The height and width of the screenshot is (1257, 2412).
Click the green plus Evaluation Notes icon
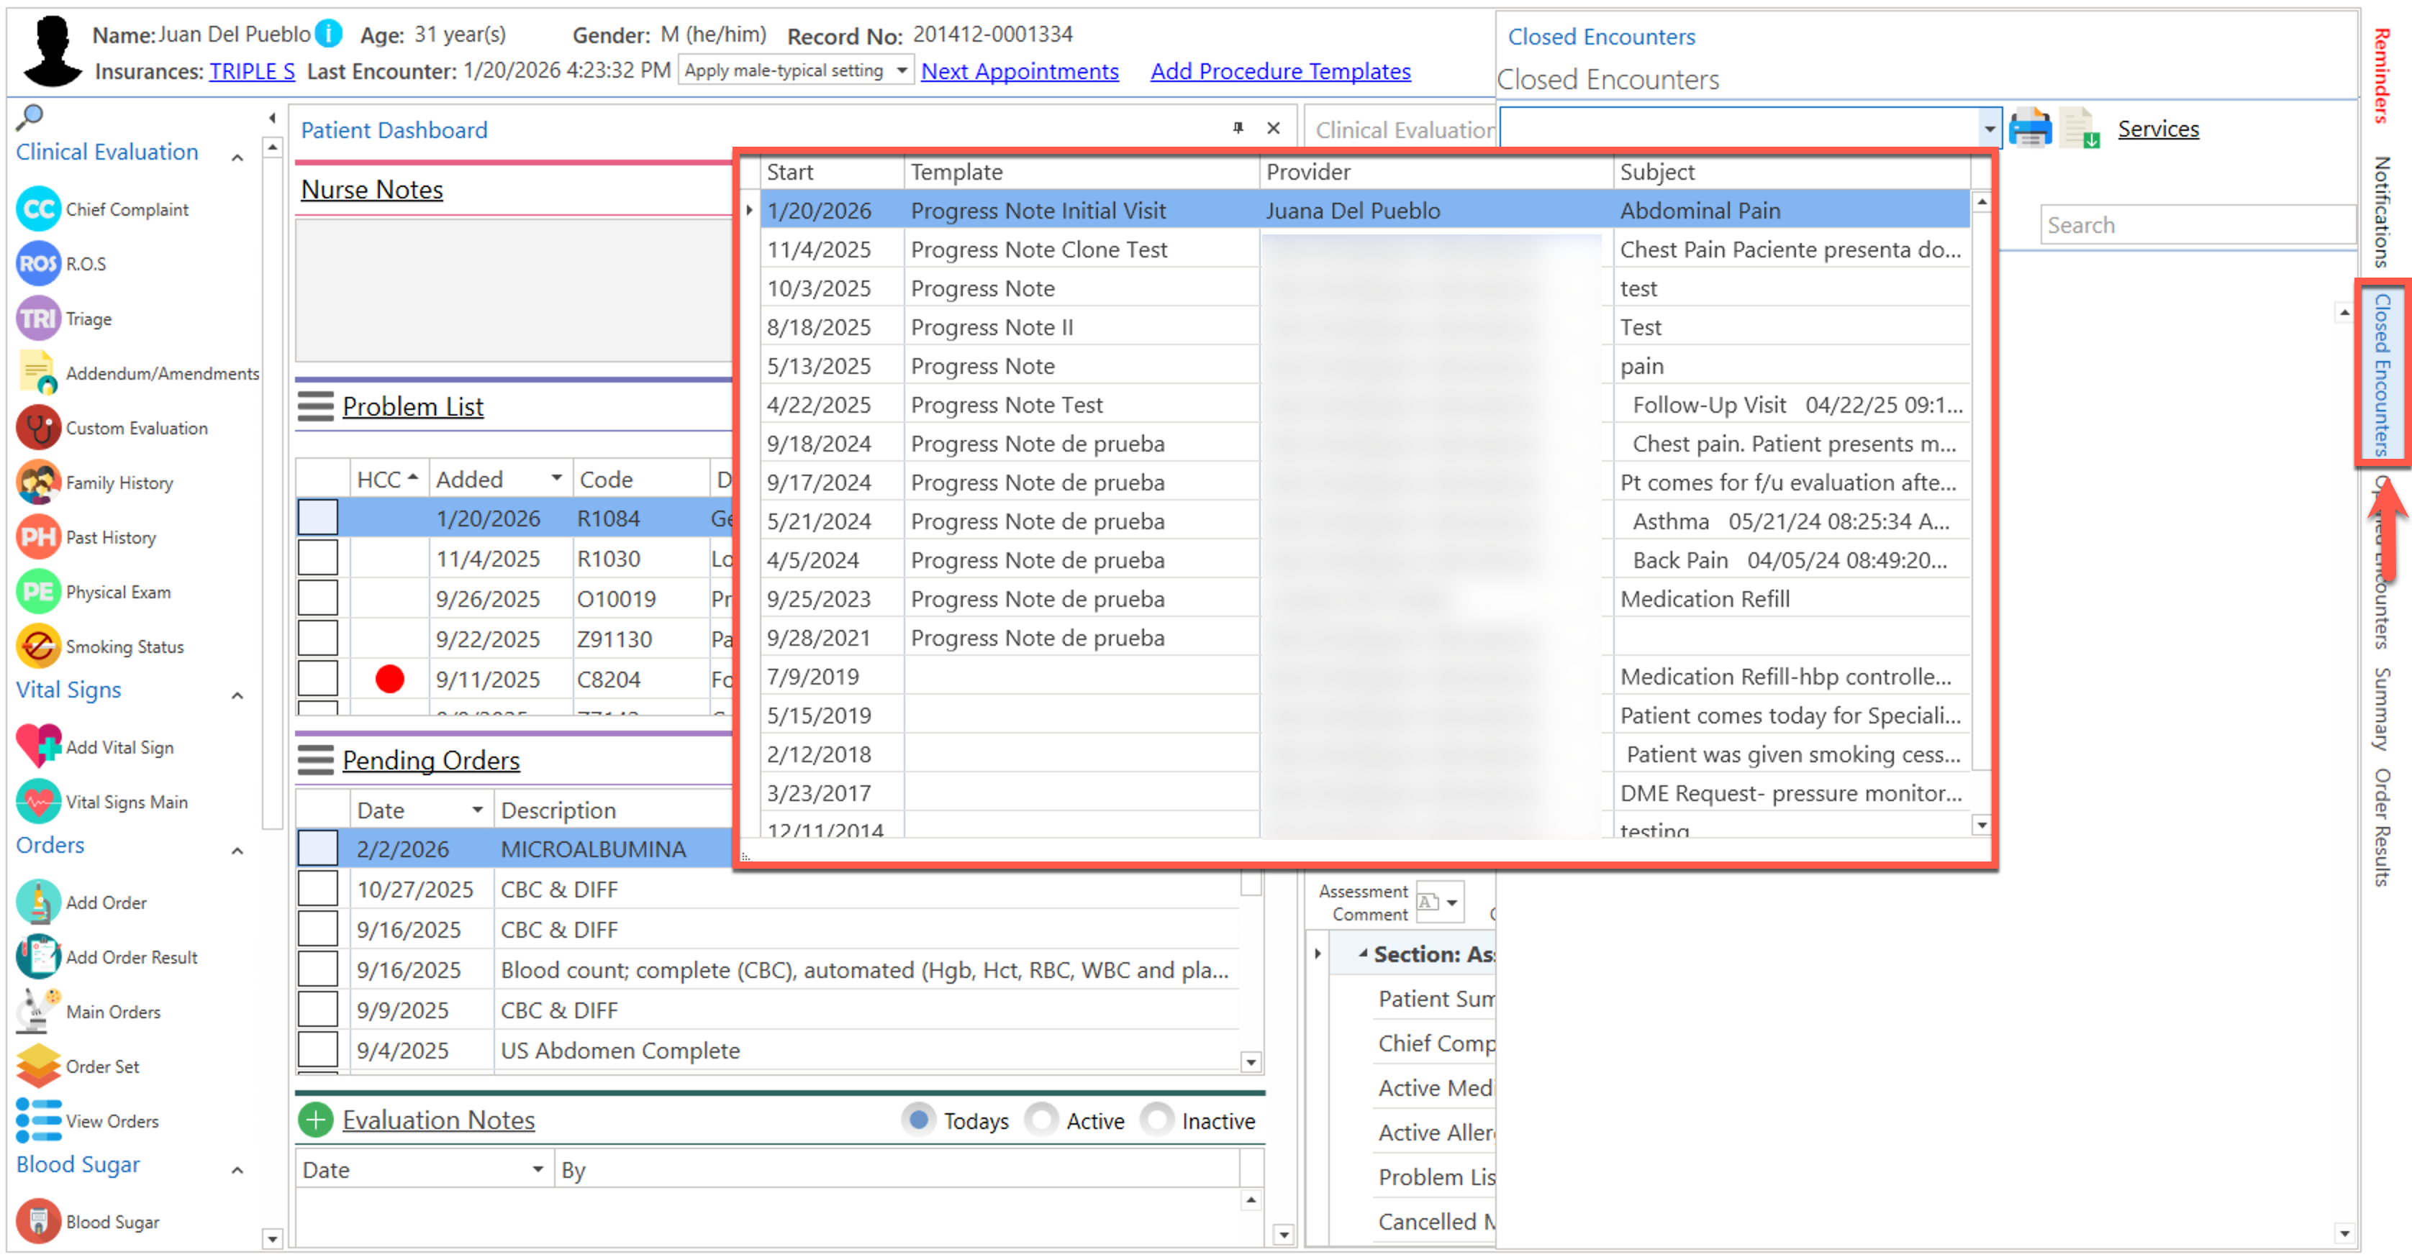(316, 1120)
